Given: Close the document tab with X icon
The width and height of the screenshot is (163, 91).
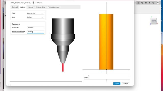Looking at the screenshot, I should (x=135, y=3).
